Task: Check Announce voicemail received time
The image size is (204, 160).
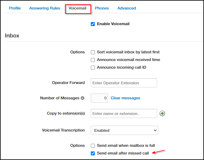Action: (x=93, y=60)
